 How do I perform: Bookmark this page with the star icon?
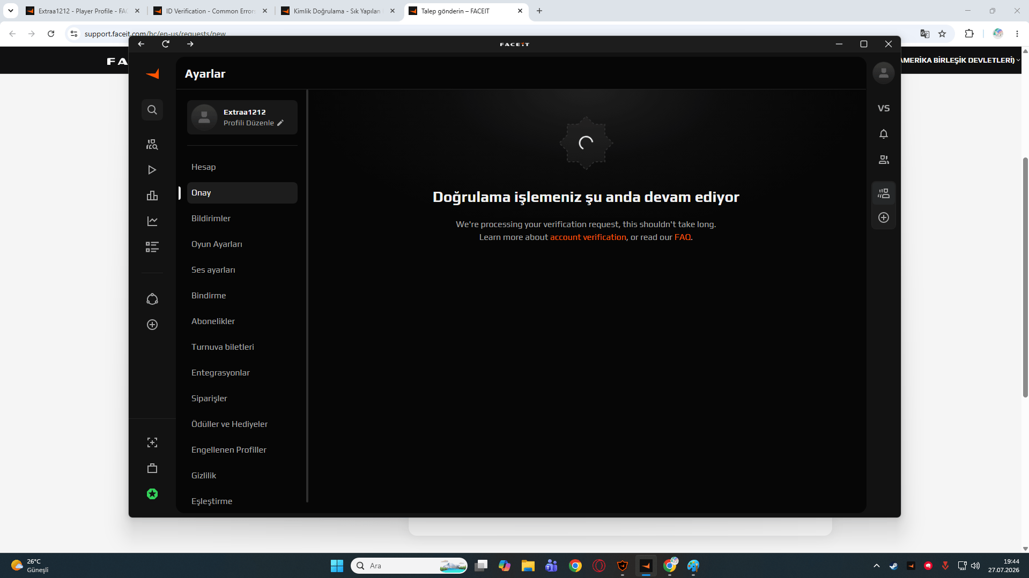click(942, 34)
